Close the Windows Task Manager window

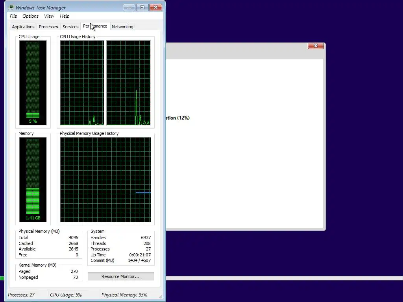coord(155,7)
